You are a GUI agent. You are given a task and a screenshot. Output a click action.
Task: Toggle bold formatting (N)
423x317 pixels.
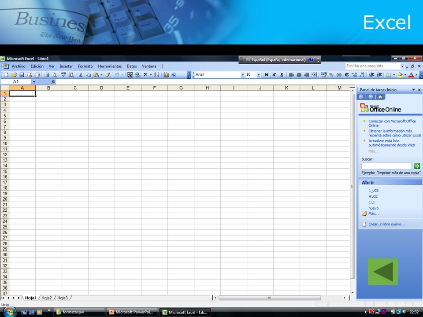point(267,75)
